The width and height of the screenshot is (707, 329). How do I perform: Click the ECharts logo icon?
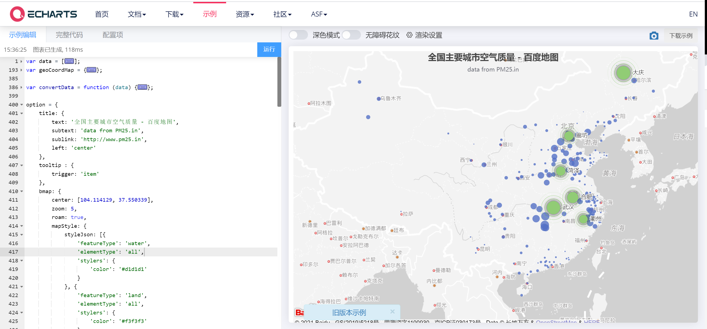tap(17, 14)
